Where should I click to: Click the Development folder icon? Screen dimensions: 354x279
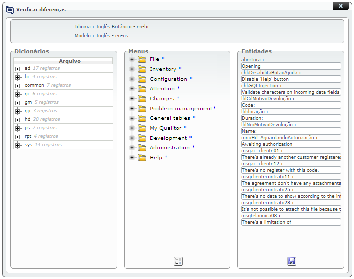click(142, 138)
